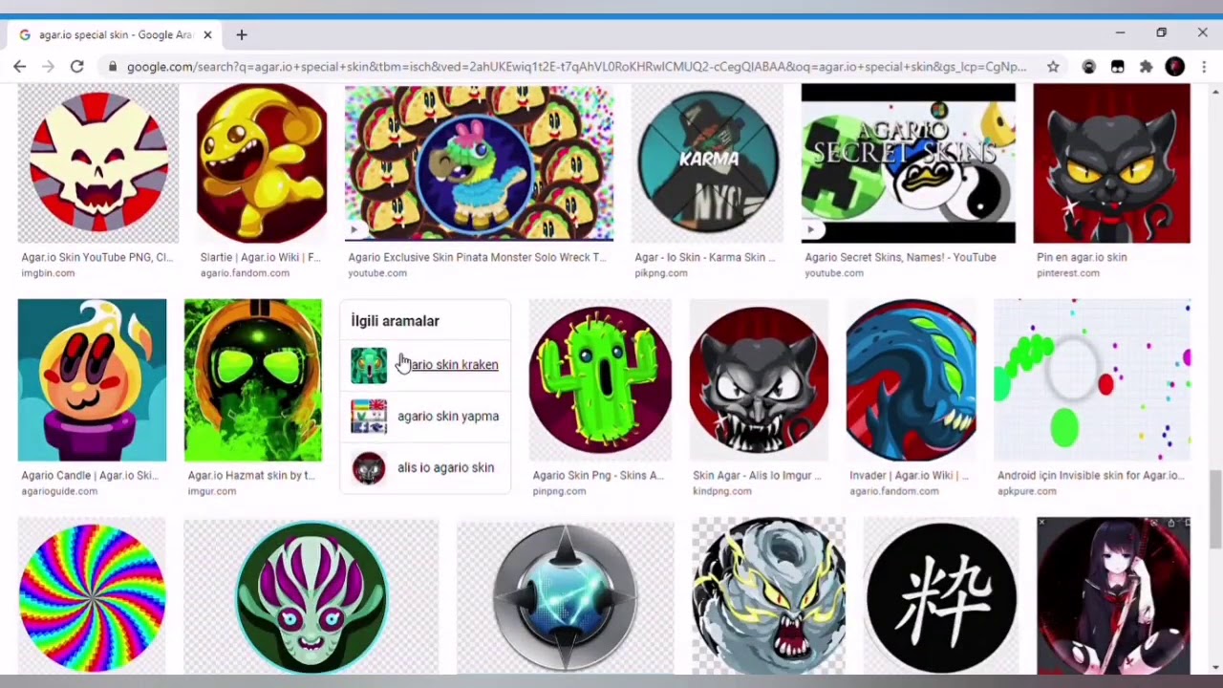The width and height of the screenshot is (1223, 688).
Task: Click the imgbin.com source text
Action: 48,273
